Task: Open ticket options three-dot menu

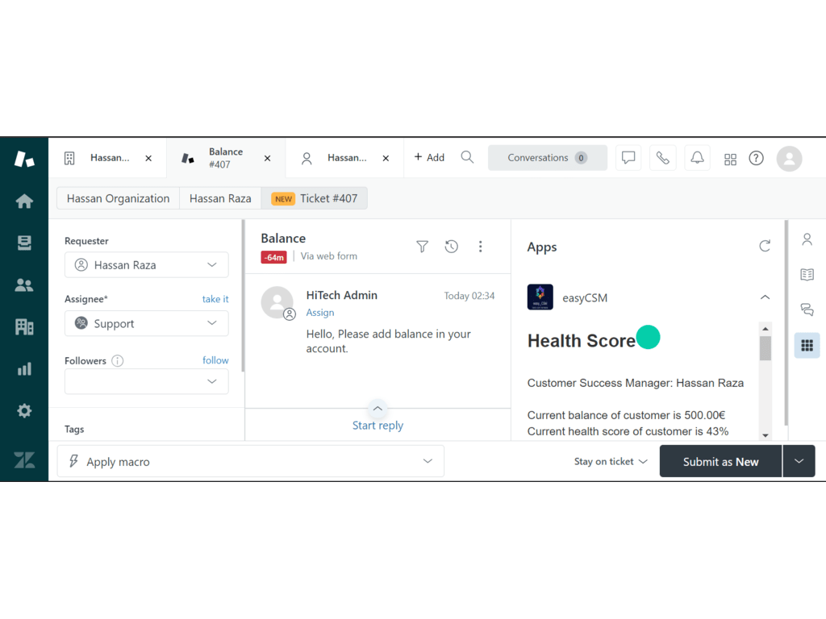Action: 480,247
